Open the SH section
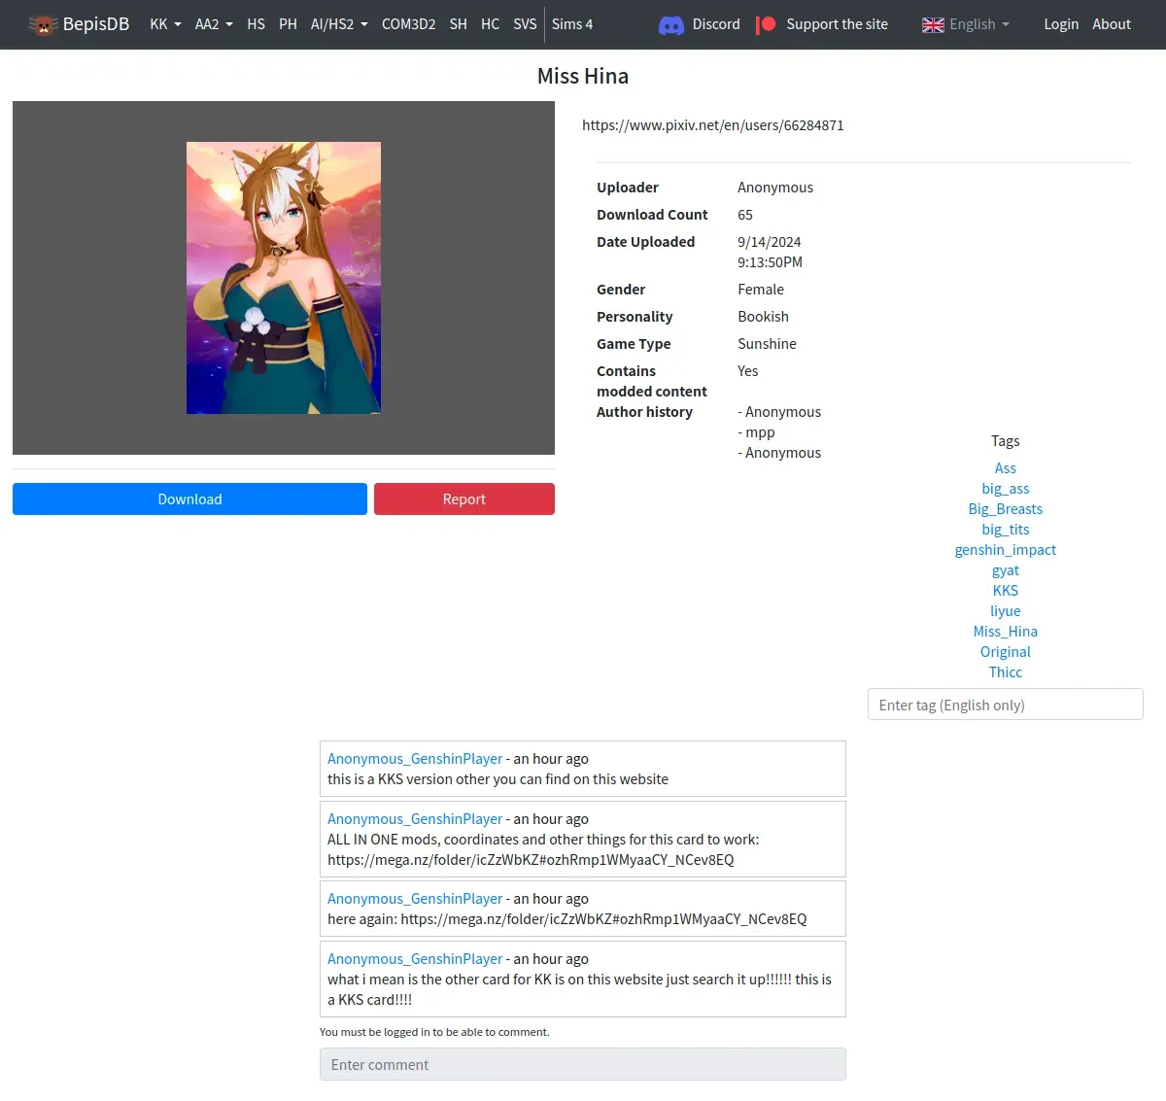 click(x=459, y=24)
